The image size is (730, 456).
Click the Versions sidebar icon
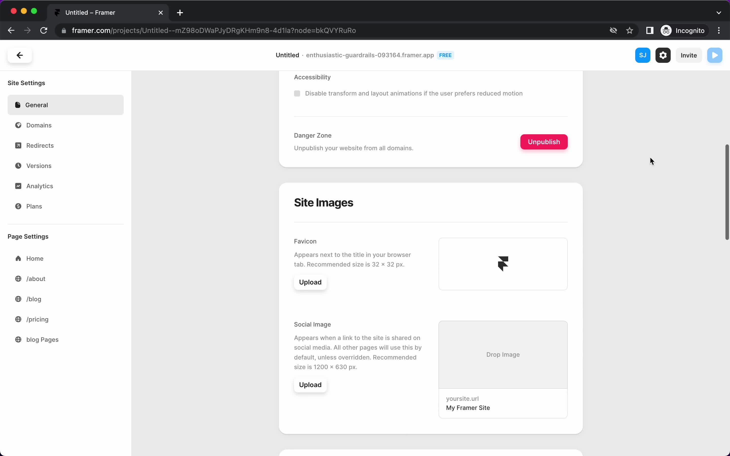18,165
